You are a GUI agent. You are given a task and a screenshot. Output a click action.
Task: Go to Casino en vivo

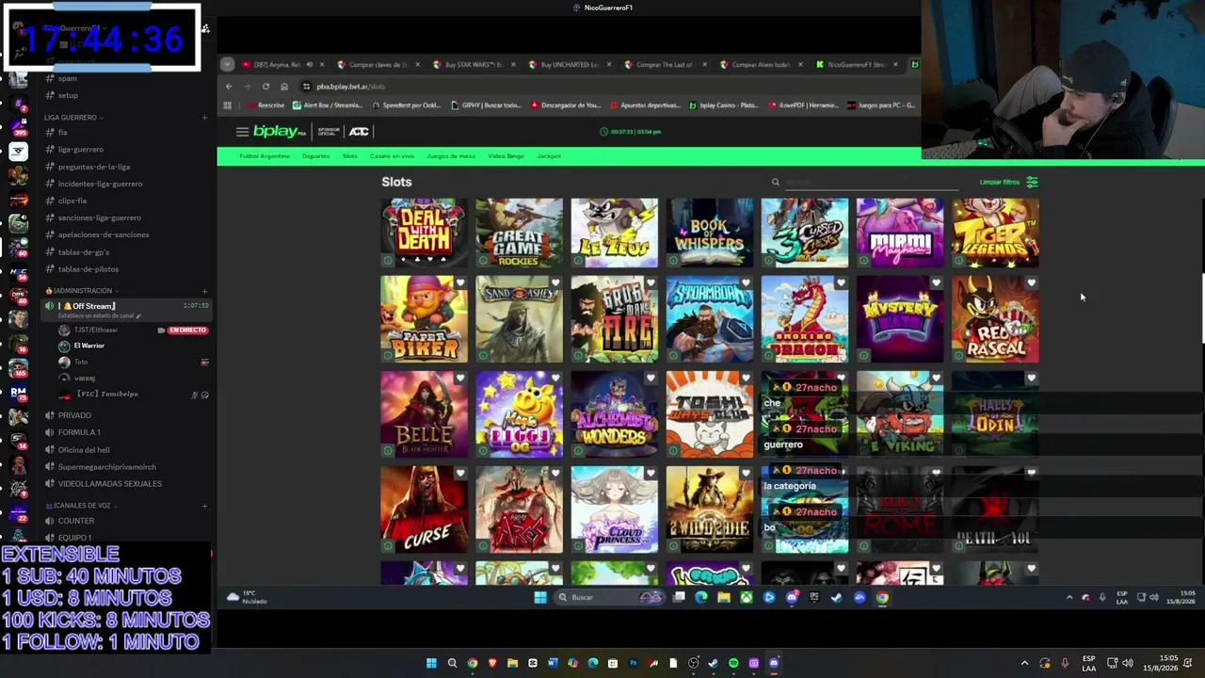(392, 156)
